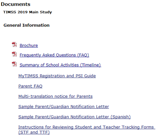Click the TIMSS 2019 Main Study subheading
Viewport: 159px width, 137px height.
tap(27, 12)
